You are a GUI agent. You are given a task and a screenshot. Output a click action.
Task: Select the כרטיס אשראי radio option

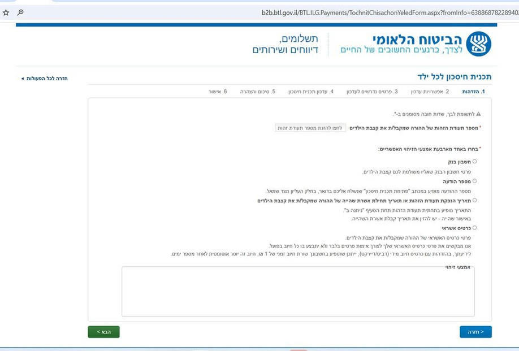[475, 228]
